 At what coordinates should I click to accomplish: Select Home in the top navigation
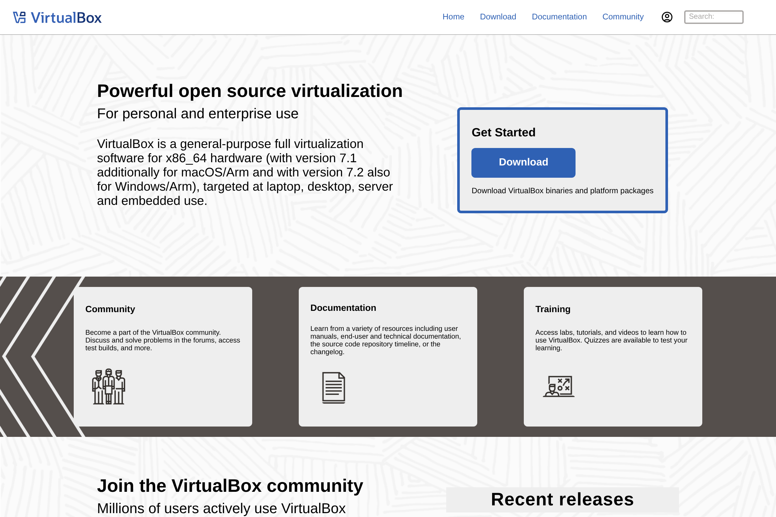pyautogui.click(x=453, y=17)
